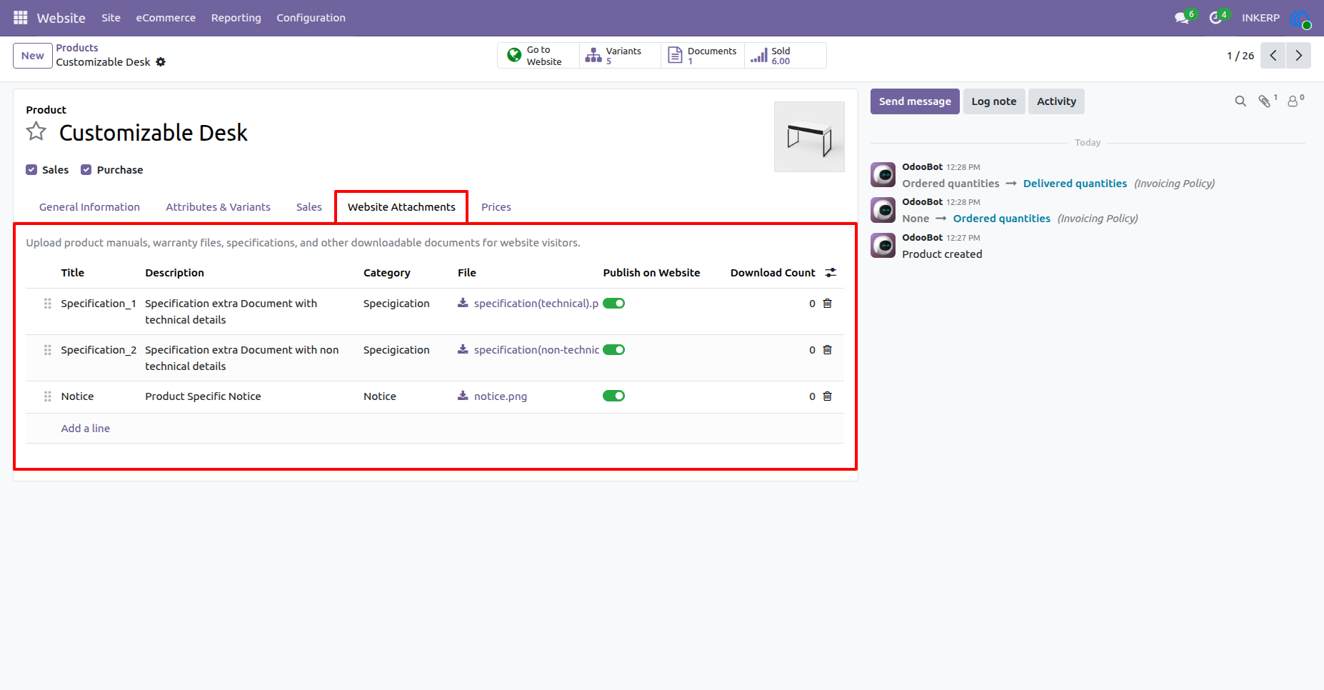Grab the Notice row drag handle

pos(48,396)
